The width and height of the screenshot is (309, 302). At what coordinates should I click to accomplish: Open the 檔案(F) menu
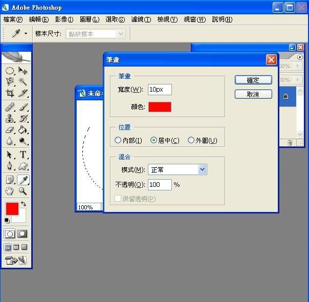click(x=13, y=19)
